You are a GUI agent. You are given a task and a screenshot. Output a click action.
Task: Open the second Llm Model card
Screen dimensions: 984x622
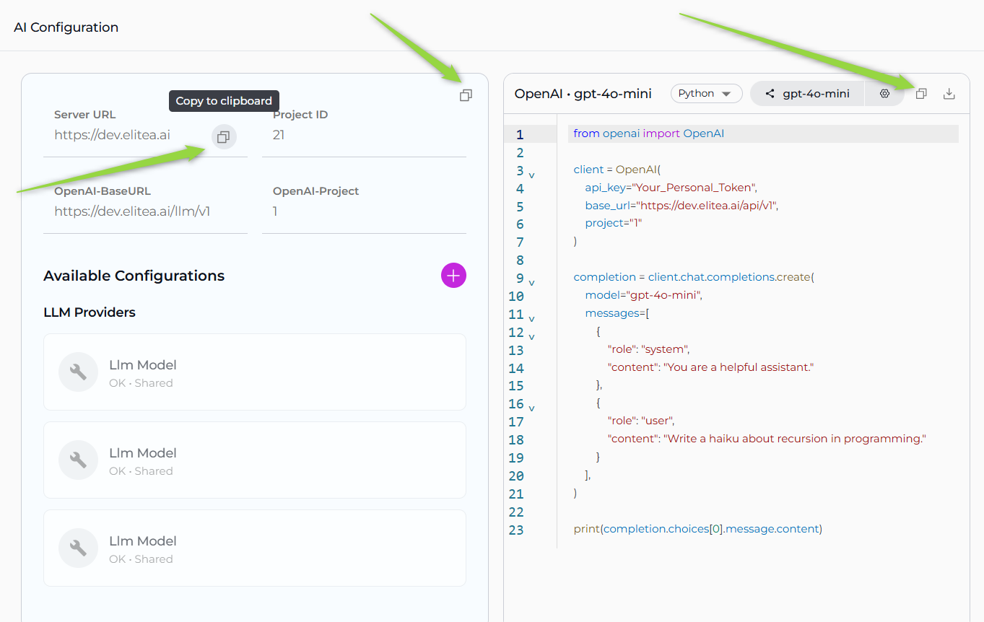(x=255, y=460)
